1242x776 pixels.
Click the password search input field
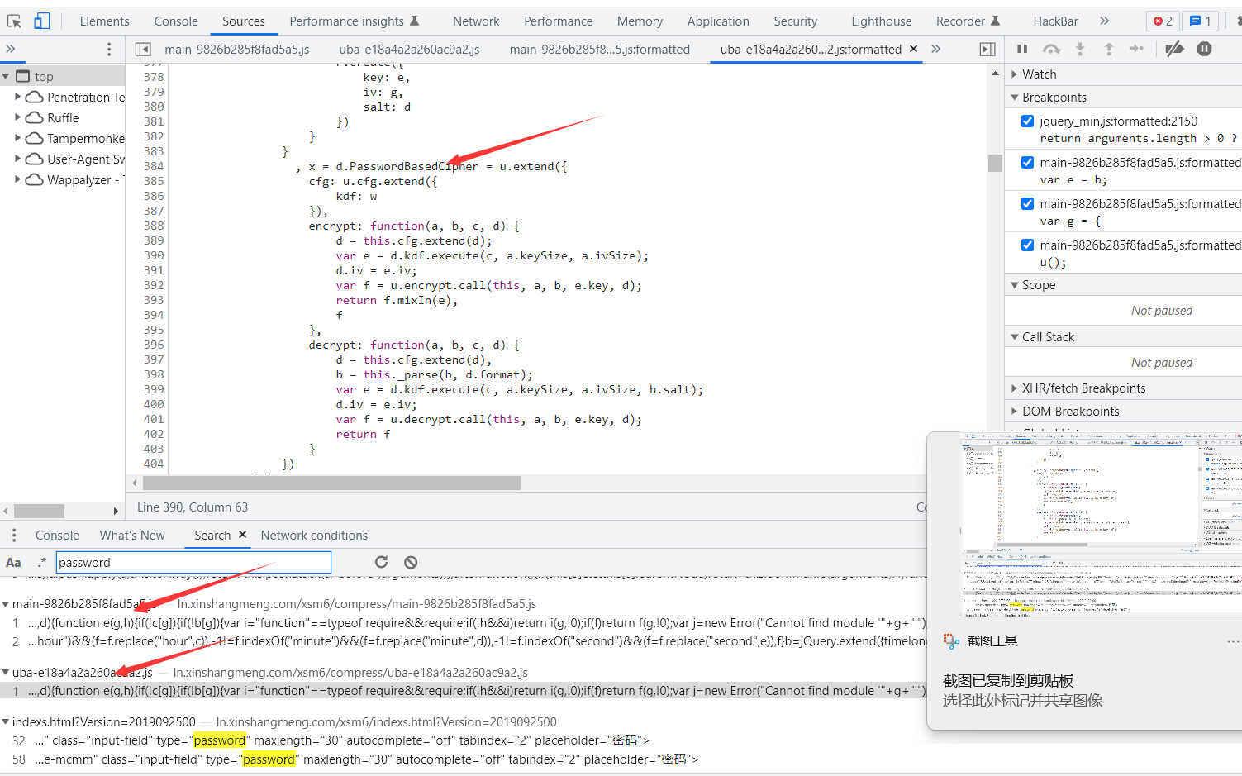pos(194,563)
